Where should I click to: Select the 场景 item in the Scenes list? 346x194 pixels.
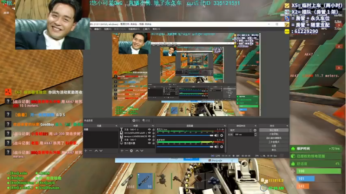(101, 130)
